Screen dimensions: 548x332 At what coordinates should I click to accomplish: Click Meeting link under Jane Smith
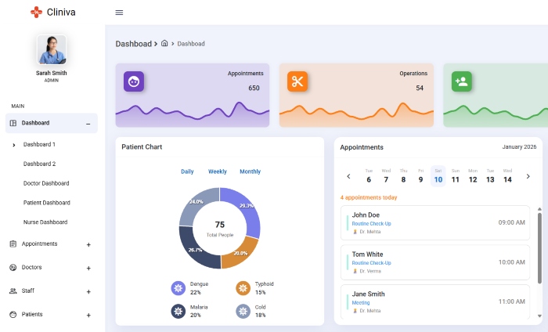point(361,303)
